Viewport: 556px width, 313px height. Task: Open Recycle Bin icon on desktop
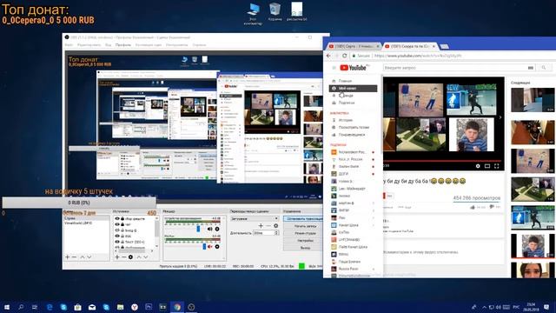click(275, 12)
